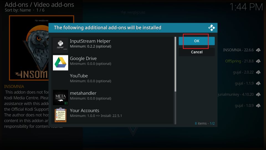Select the metahandler icon
This screenshot has width=266, height=150.
(60, 97)
